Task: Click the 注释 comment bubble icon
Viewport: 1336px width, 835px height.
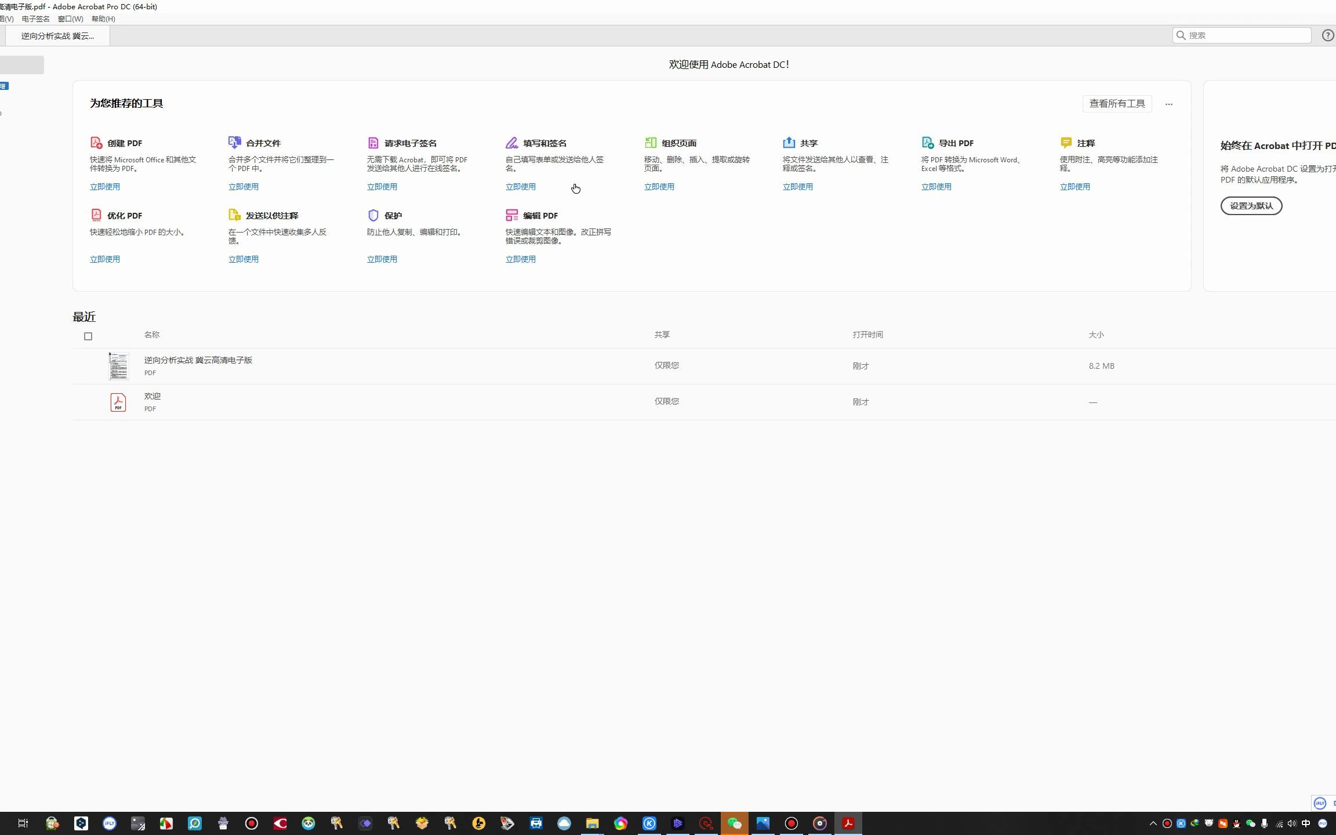Action: point(1066,143)
